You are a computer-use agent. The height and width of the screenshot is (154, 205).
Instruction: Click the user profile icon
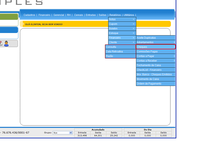tap(6, 43)
